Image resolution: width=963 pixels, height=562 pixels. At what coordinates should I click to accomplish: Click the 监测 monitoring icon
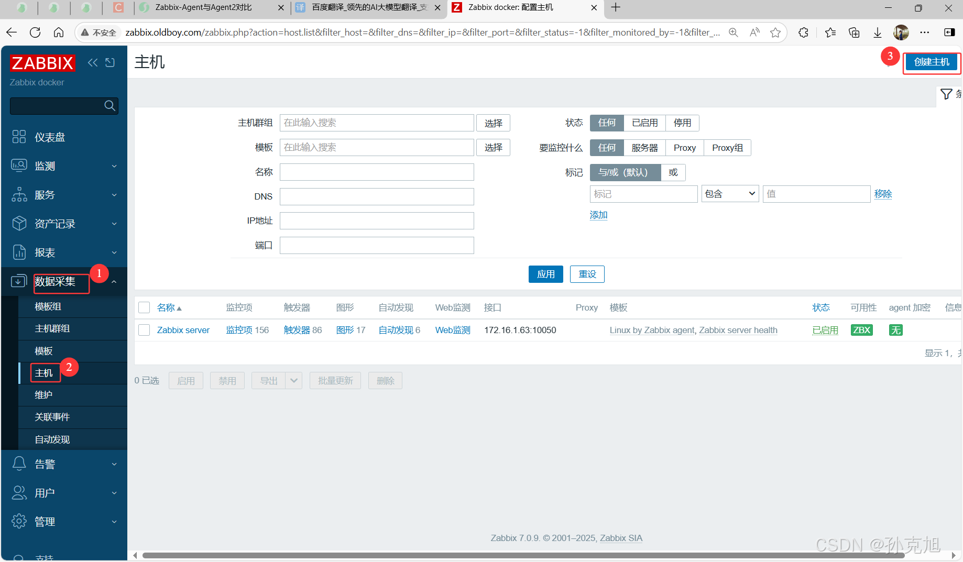(19, 166)
